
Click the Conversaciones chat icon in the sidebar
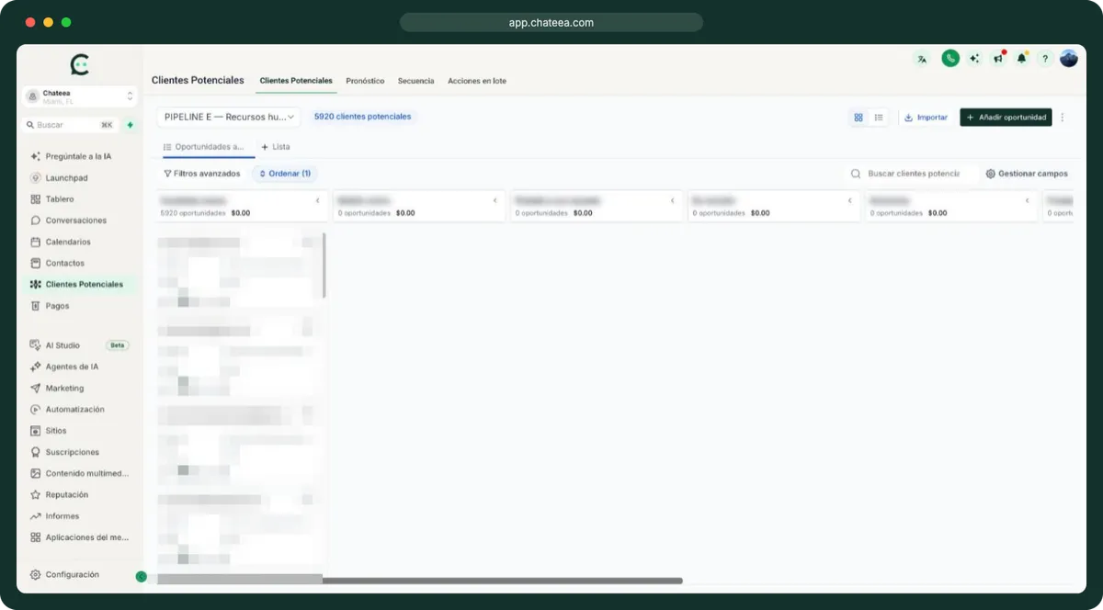[x=36, y=220]
